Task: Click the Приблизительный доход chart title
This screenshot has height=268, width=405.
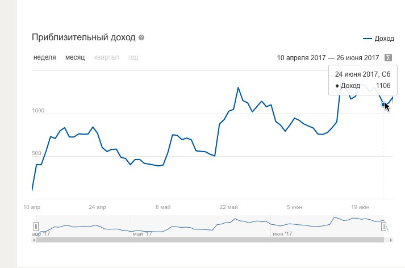Action: 83,38
